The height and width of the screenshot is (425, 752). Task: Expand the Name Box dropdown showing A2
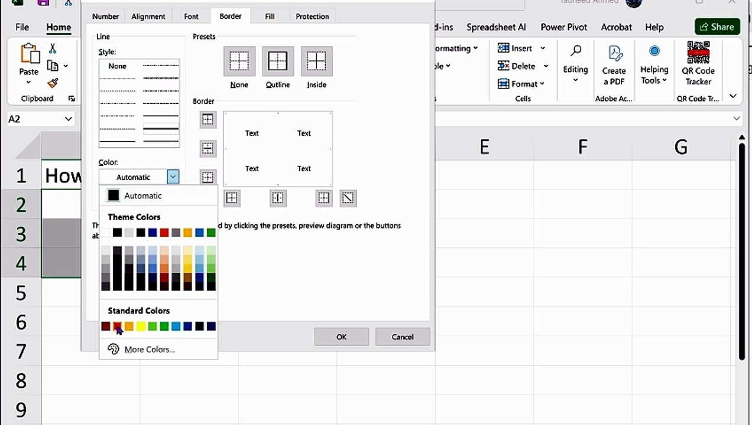pos(68,119)
